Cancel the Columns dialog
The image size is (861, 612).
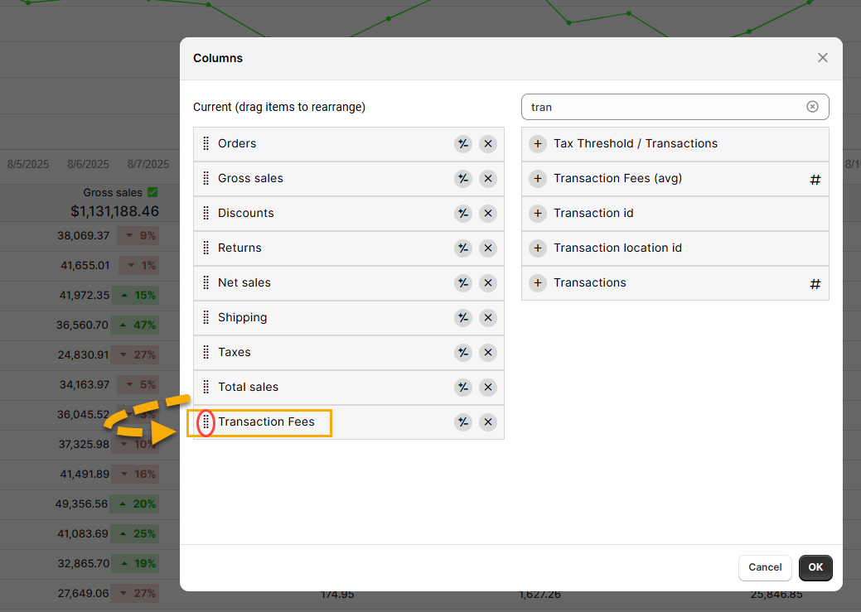[764, 567]
